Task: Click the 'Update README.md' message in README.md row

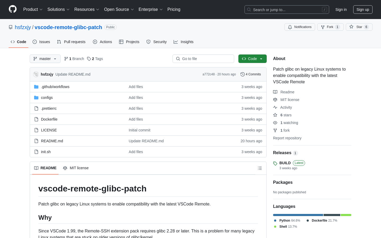Action: [x=146, y=141]
